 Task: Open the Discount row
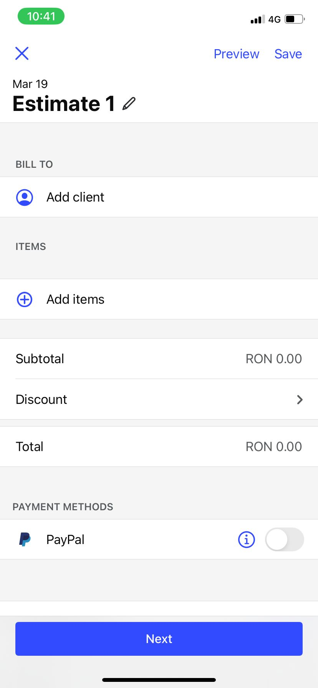(154, 400)
